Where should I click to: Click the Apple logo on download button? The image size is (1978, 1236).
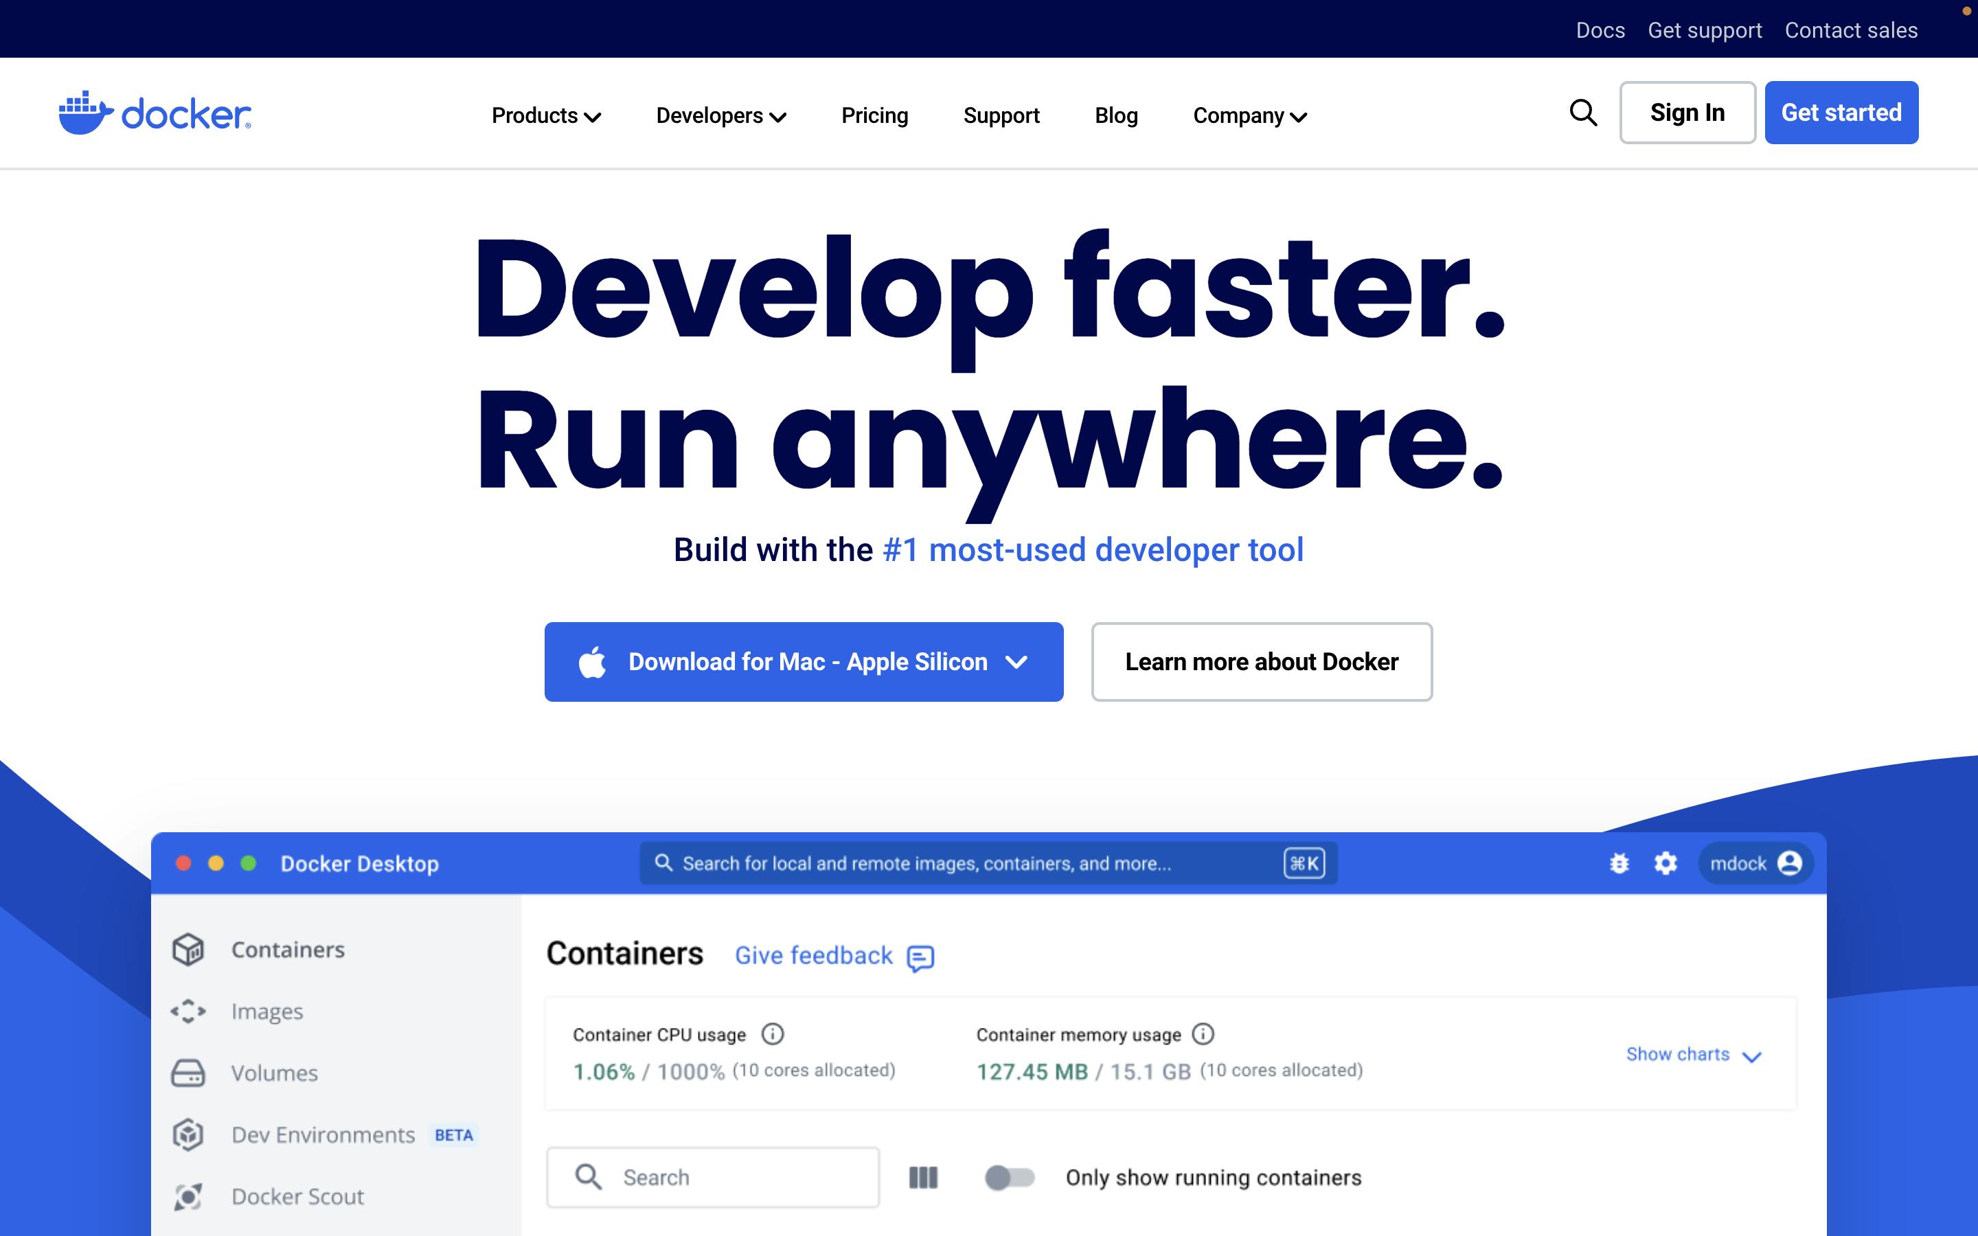(x=593, y=661)
